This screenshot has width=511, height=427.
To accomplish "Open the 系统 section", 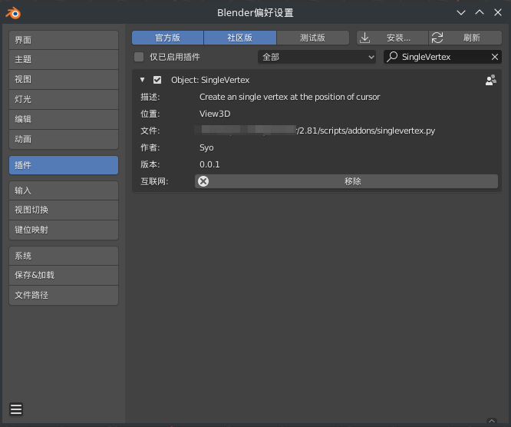I will [64, 256].
